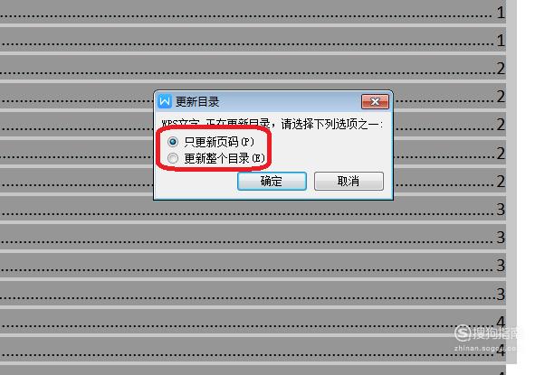Confirm with the 确定 button
This screenshot has width=545, height=375.
point(272,181)
